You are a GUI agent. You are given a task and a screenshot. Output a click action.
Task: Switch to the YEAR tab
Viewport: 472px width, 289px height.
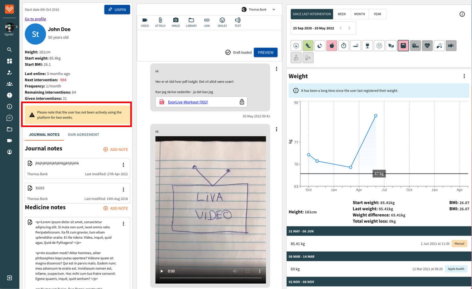[x=377, y=14]
